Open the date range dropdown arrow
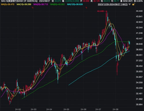 point(130,4)
